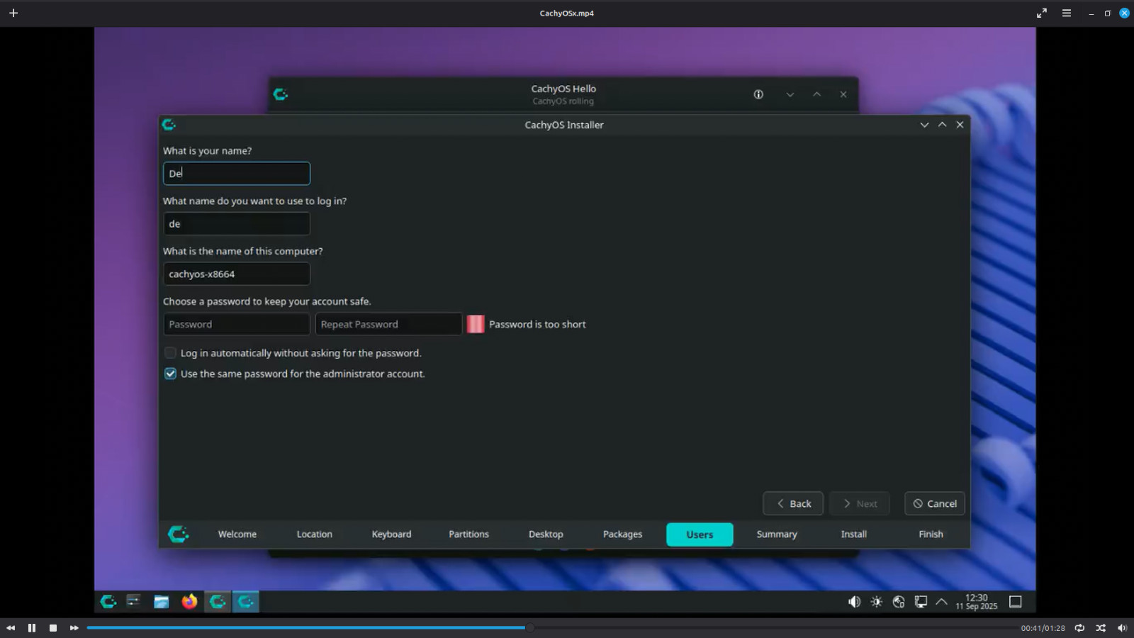This screenshot has height=638, width=1134.
Task: Click the Repeat Password field
Action: [388, 325]
